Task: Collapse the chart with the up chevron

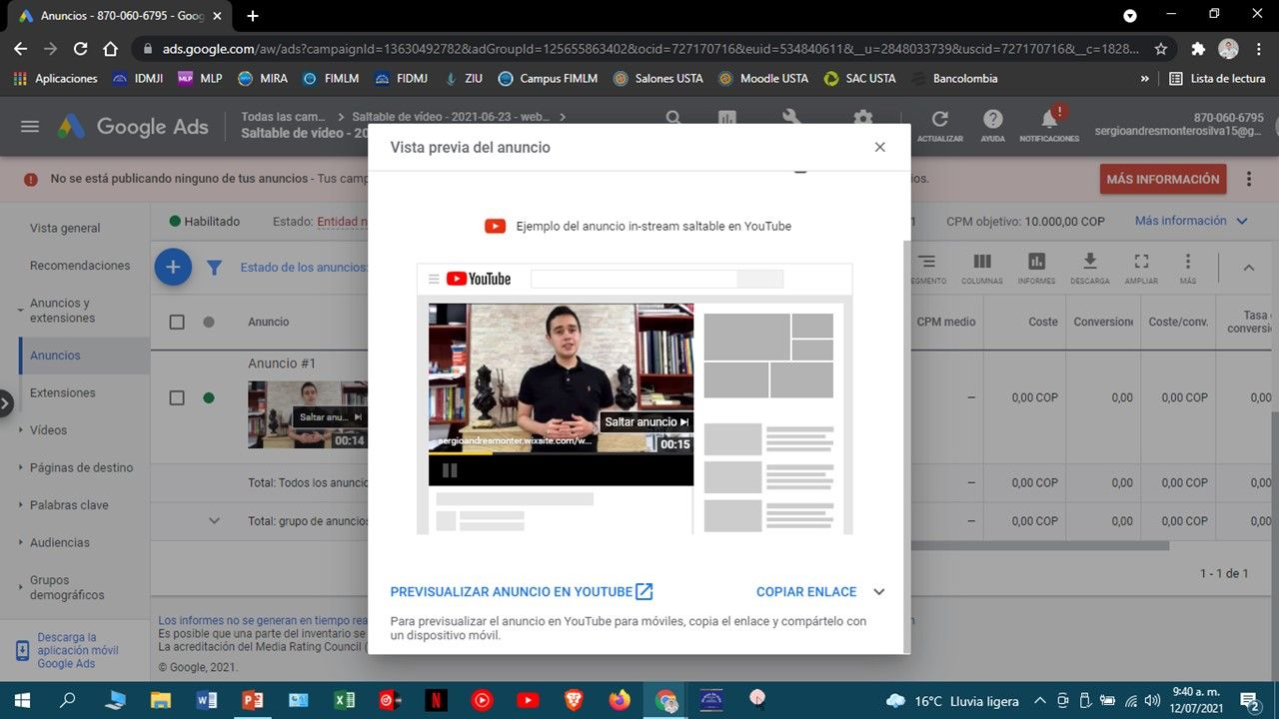Action: coord(1248,268)
